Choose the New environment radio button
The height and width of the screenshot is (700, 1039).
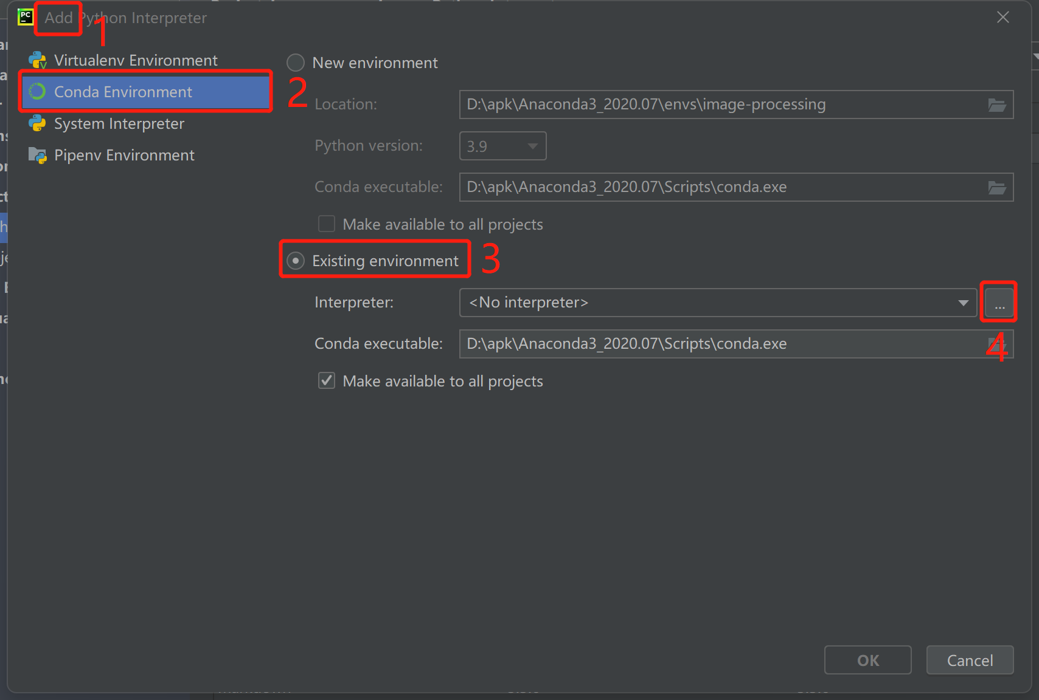296,63
